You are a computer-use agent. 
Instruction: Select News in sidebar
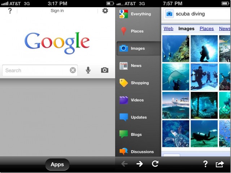[x=138, y=66]
